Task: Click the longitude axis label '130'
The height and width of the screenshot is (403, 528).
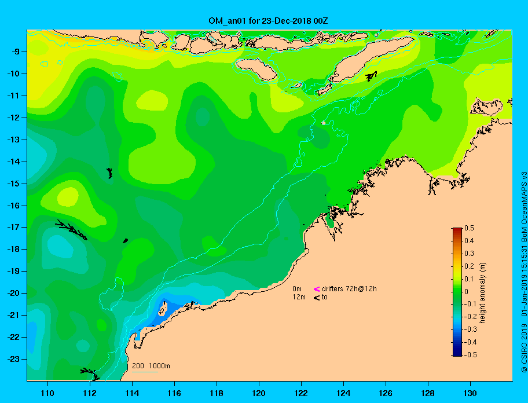Action: [470, 393]
